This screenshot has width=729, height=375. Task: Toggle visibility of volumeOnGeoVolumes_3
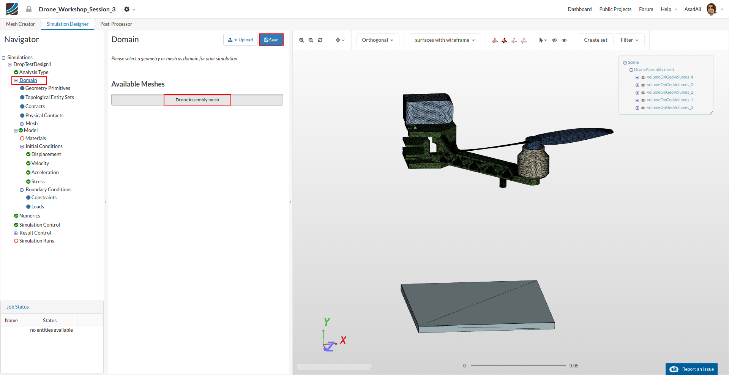point(643,108)
